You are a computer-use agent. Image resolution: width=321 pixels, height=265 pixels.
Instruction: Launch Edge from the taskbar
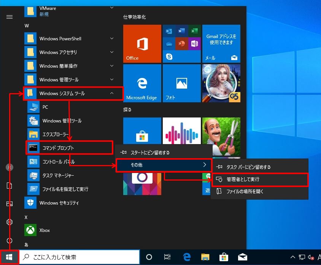click(187, 257)
